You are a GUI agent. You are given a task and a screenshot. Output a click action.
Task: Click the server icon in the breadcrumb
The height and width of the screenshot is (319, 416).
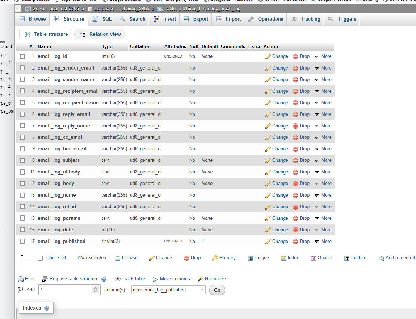(x=28, y=9)
